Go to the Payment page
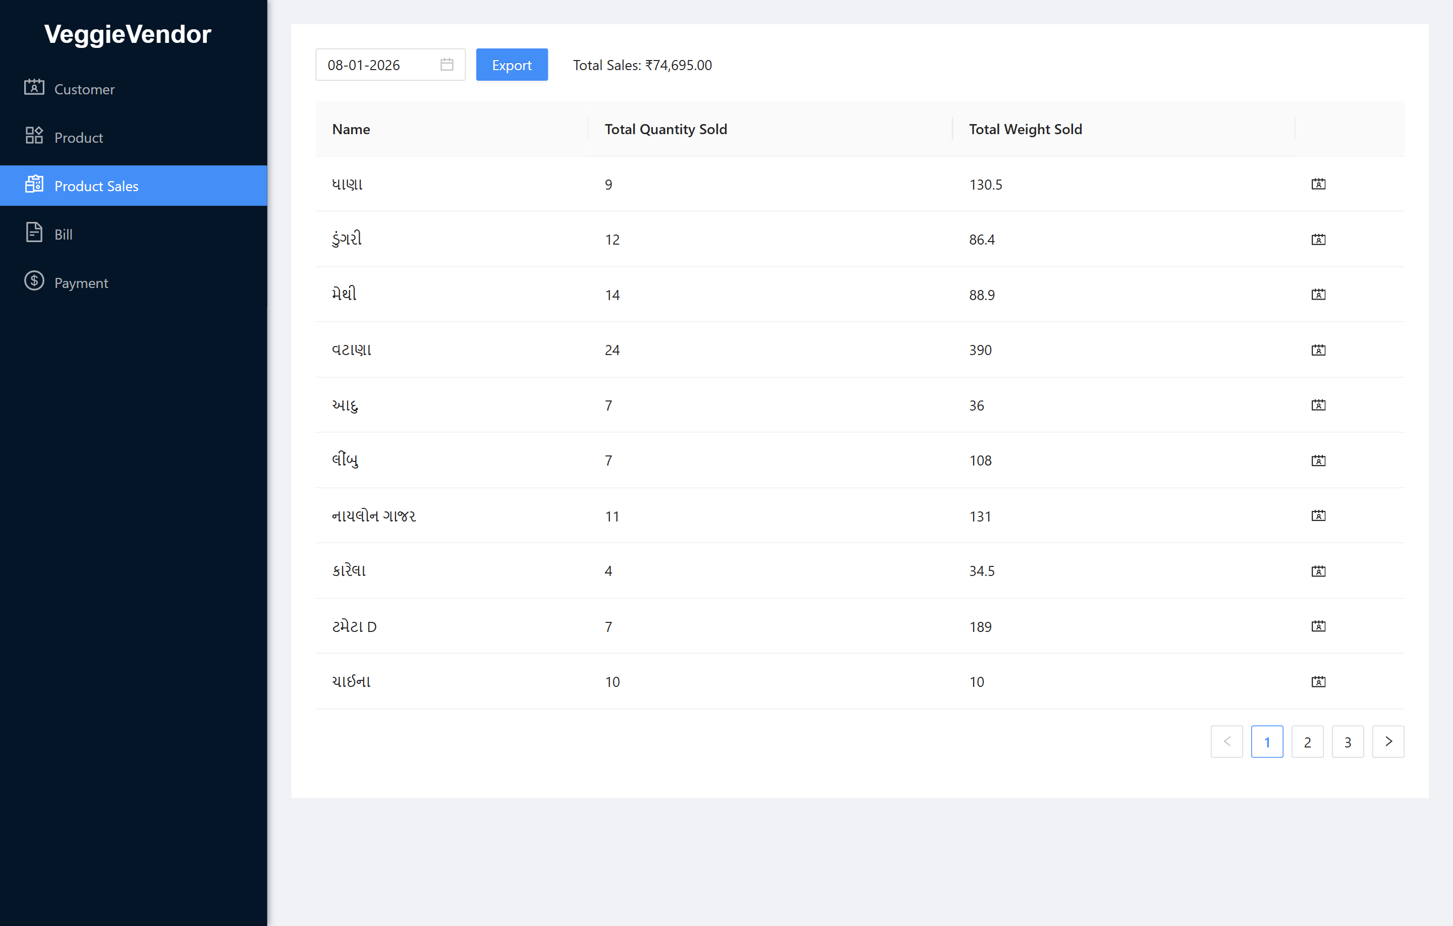1453x926 pixels. 81,282
